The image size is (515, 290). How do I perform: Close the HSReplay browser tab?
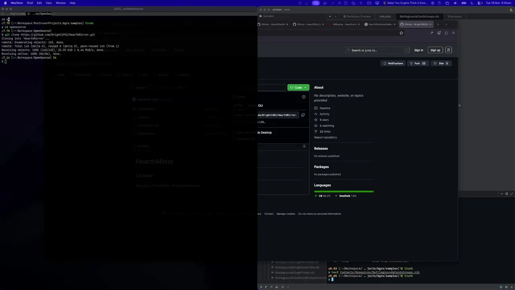[359, 24]
